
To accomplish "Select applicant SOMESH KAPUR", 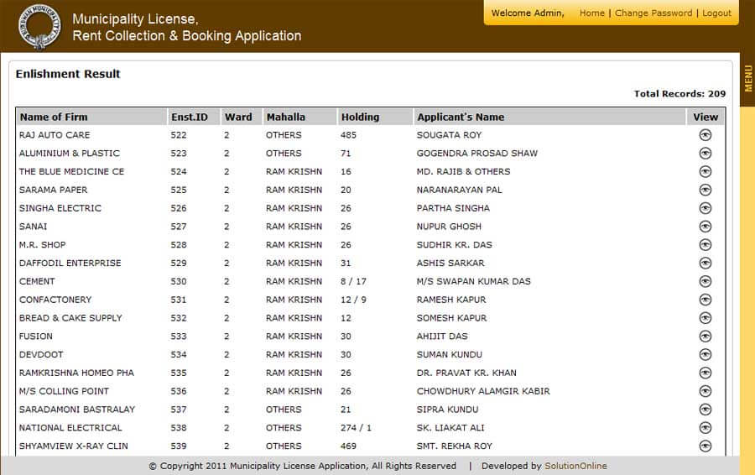I will 451,318.
